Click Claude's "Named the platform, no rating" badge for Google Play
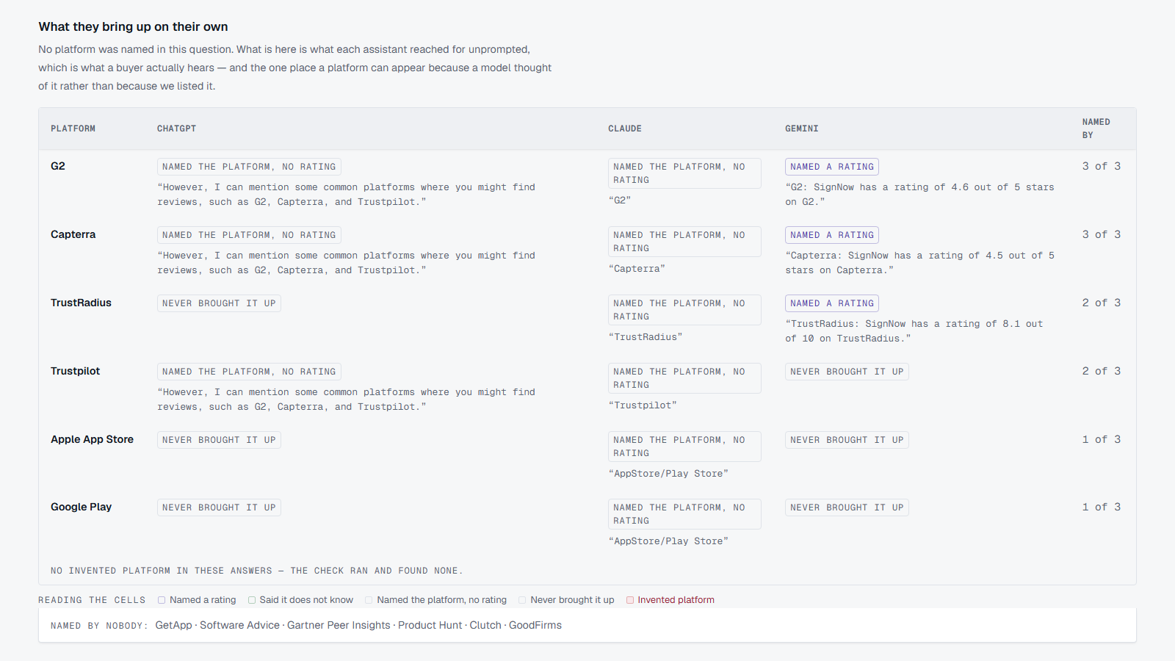 (x=684, y=514)
